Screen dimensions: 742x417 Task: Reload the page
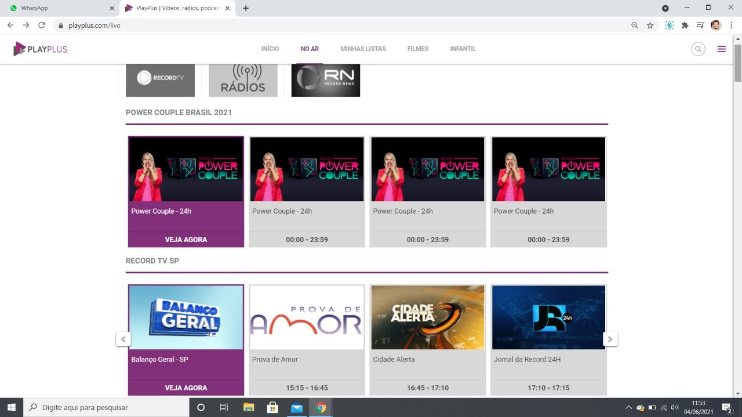pyautogui.click(x=42, y=25)
